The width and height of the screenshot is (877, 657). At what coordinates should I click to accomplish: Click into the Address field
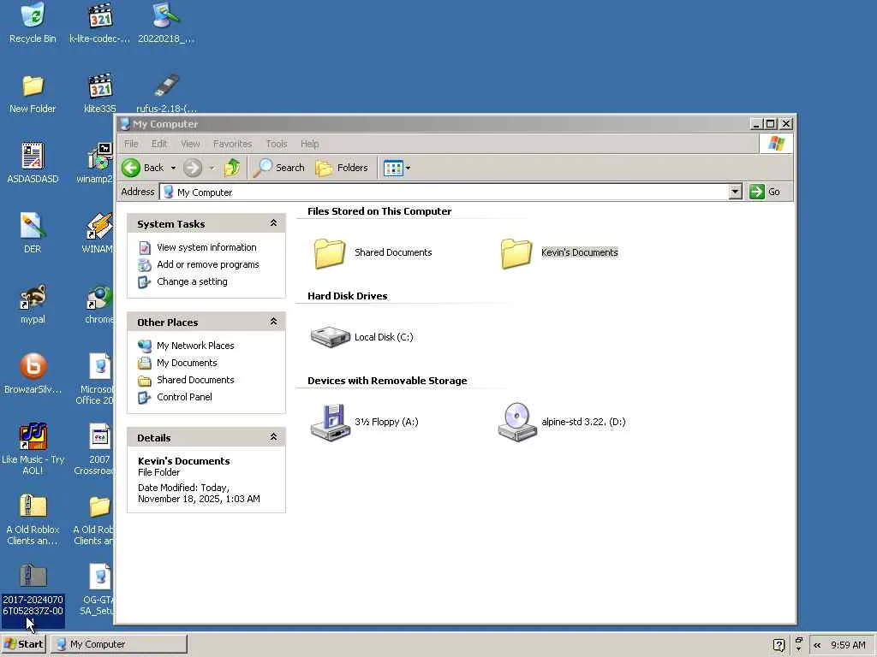[x=444, y=192]
